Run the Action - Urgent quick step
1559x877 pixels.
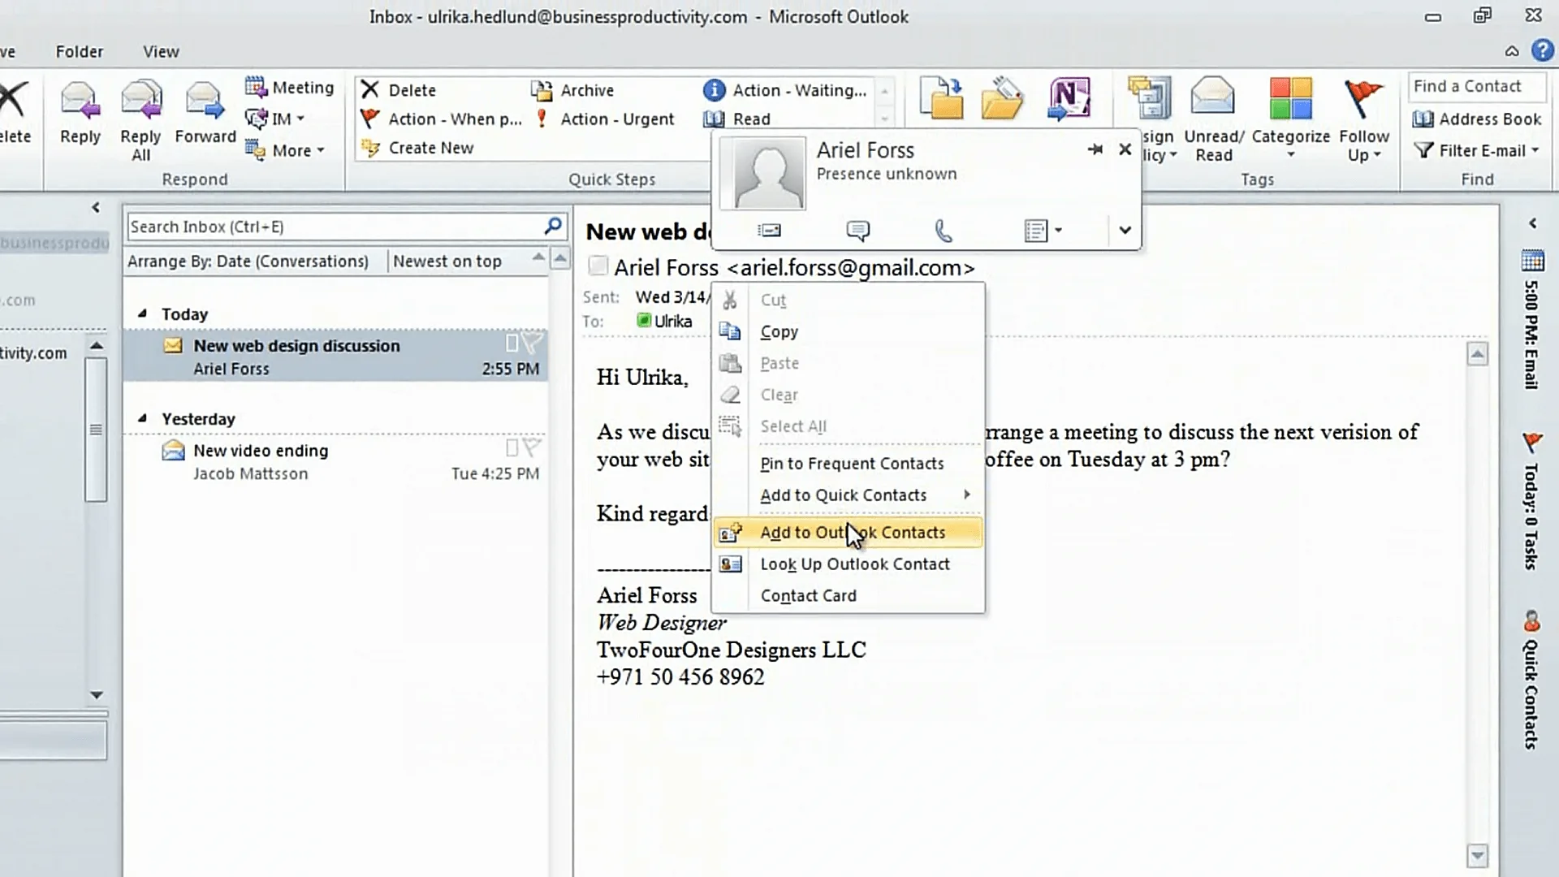605,119
